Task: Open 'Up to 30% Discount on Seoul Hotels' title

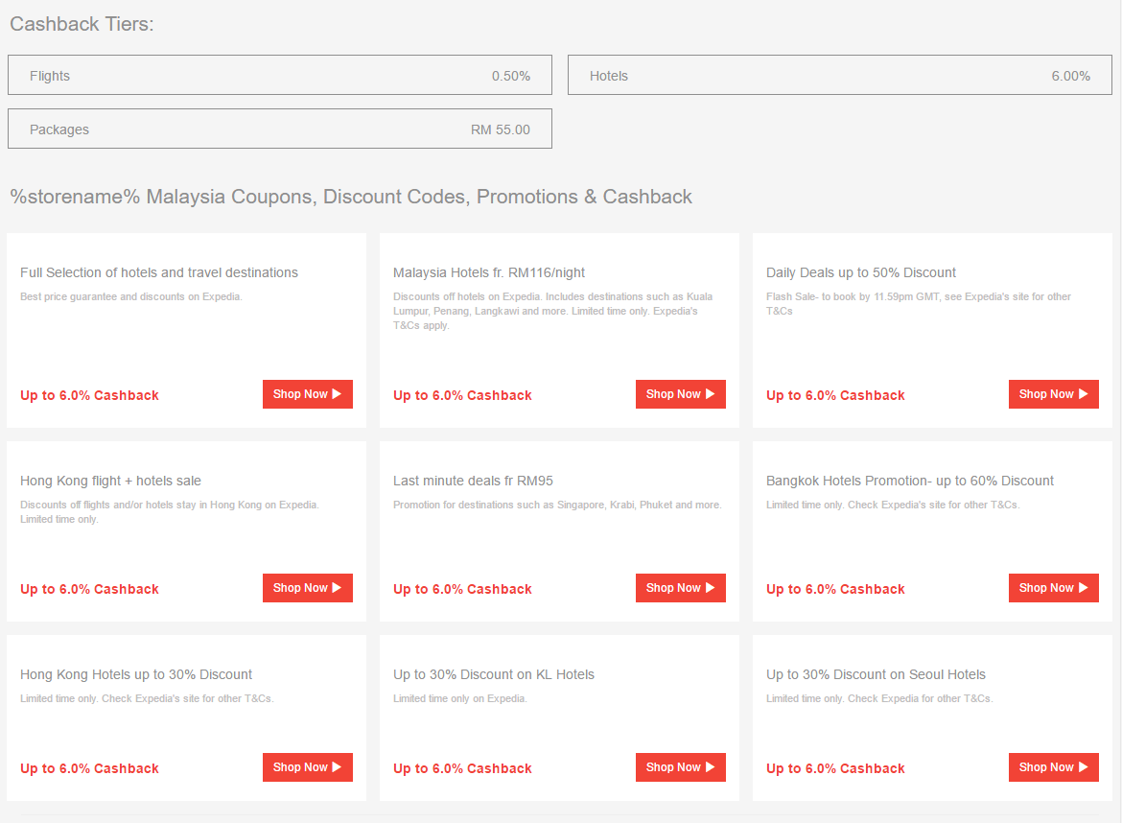Action: [876, 675]
